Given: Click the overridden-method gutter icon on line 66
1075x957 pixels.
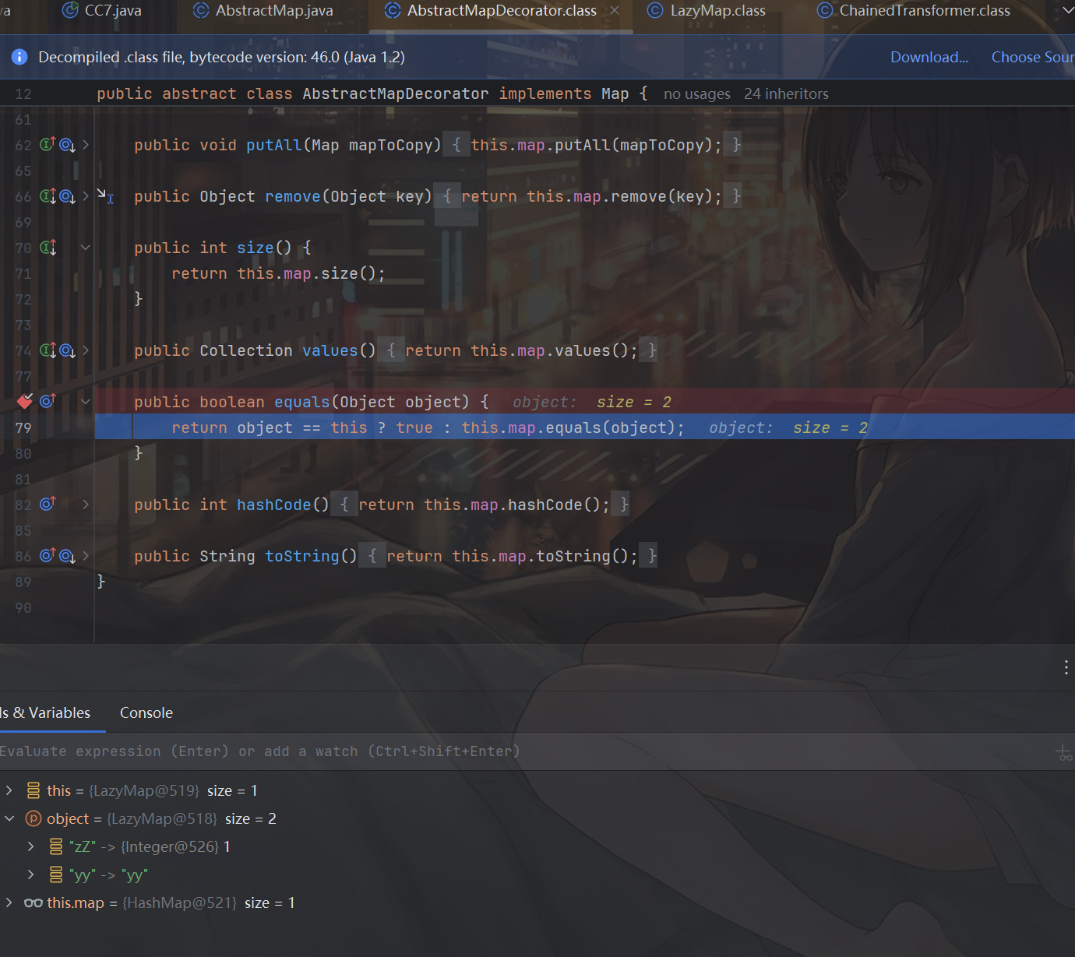Looking at the screenshot, I should [67, 196].
